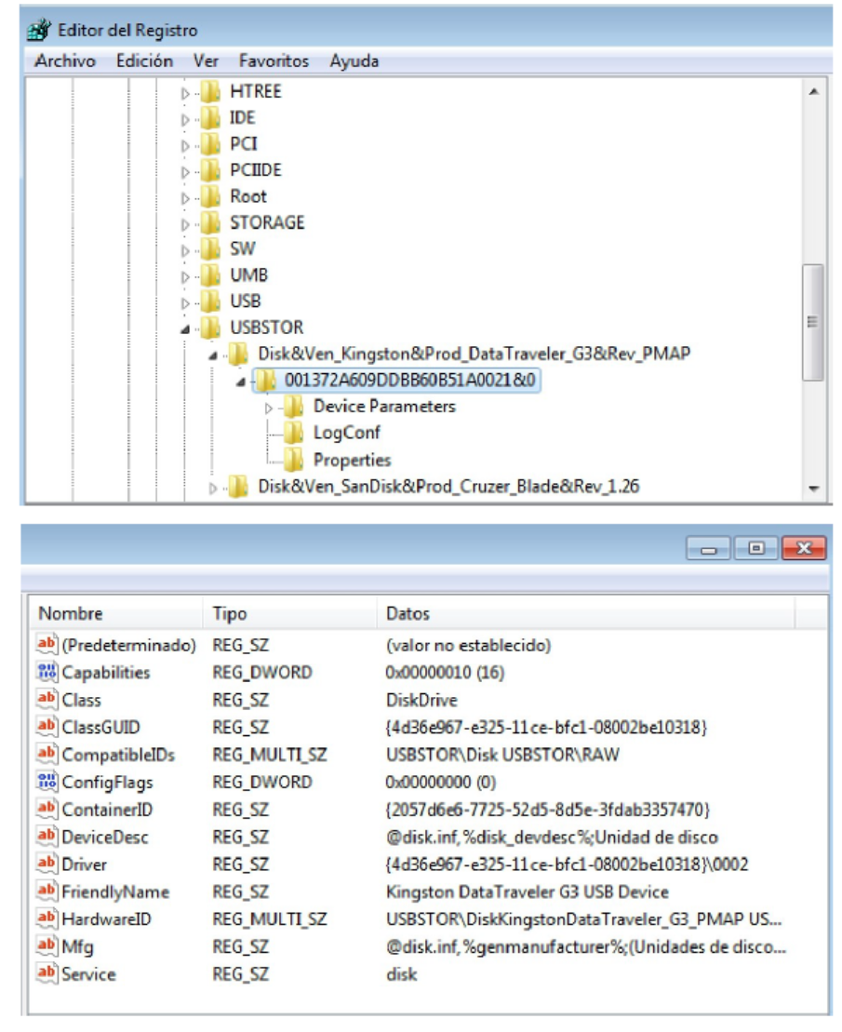842x1032 pixels.
Task: Select the LogConf tree item
Action: point(347,433)
